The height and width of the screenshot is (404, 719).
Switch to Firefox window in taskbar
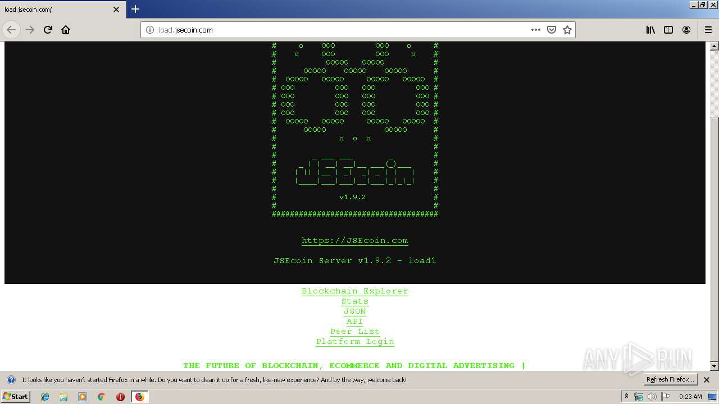point(139,397)
